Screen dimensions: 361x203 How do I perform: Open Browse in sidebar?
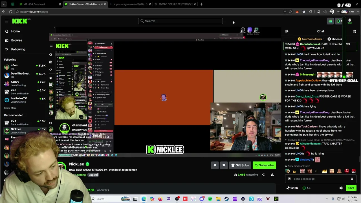pyautogui.click(x=14, y=40)
